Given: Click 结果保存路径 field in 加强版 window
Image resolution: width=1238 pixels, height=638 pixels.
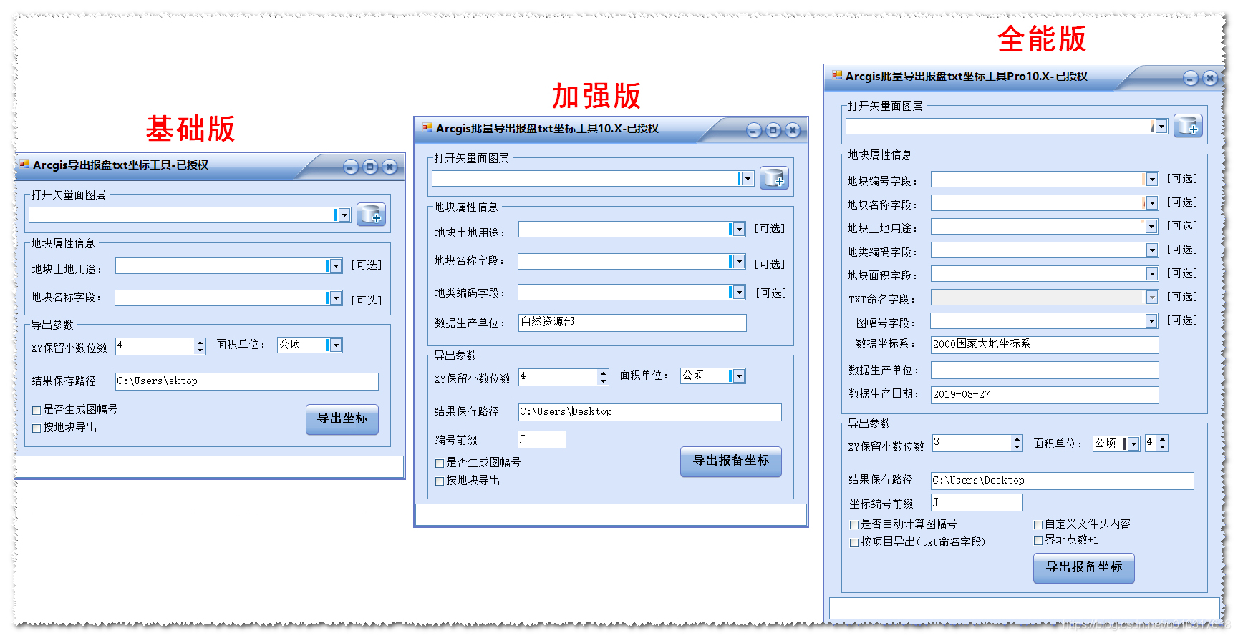Looking at the screenshot, I should (x=650, y=412).
